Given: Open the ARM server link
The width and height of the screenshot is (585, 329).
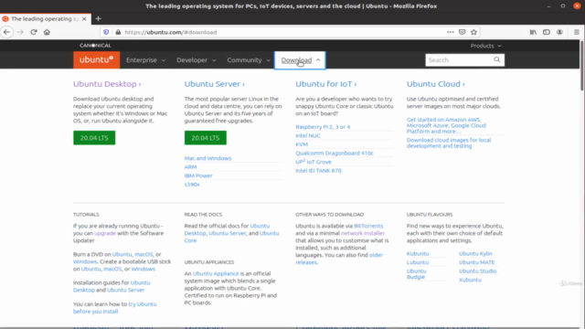Looking at the screenshot, I should tap(190, 166).
